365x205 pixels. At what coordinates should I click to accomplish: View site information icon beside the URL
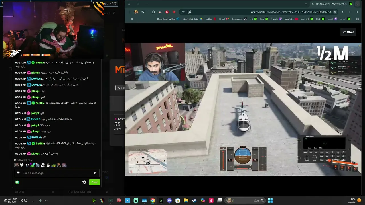[x=335, y=12]
